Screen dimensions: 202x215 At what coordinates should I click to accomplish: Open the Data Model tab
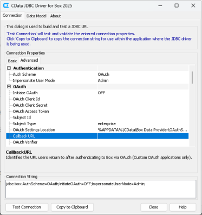36,16
